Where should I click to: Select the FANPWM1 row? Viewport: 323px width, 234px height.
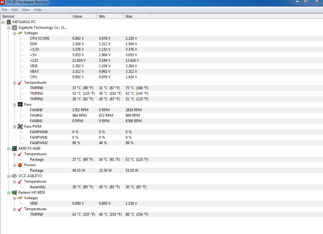click(176, 137)
